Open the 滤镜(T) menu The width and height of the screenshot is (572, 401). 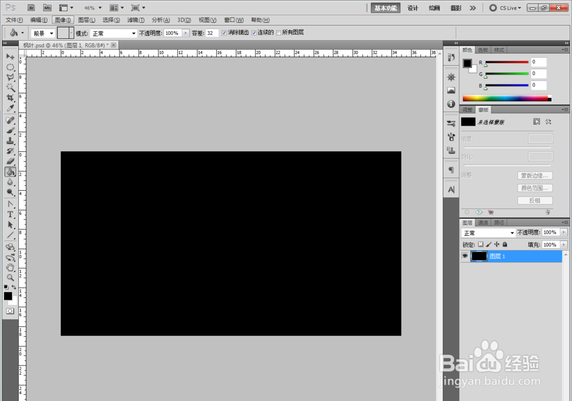pos(136,20)
